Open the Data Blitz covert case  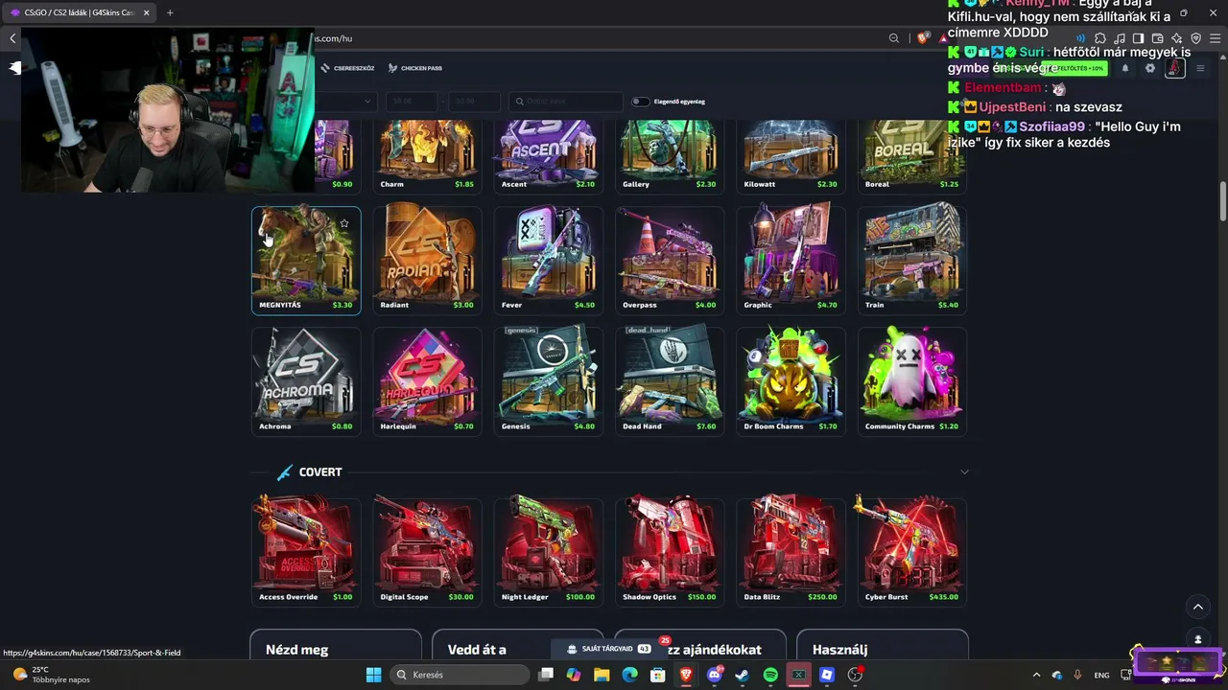(x=791, y=552)
